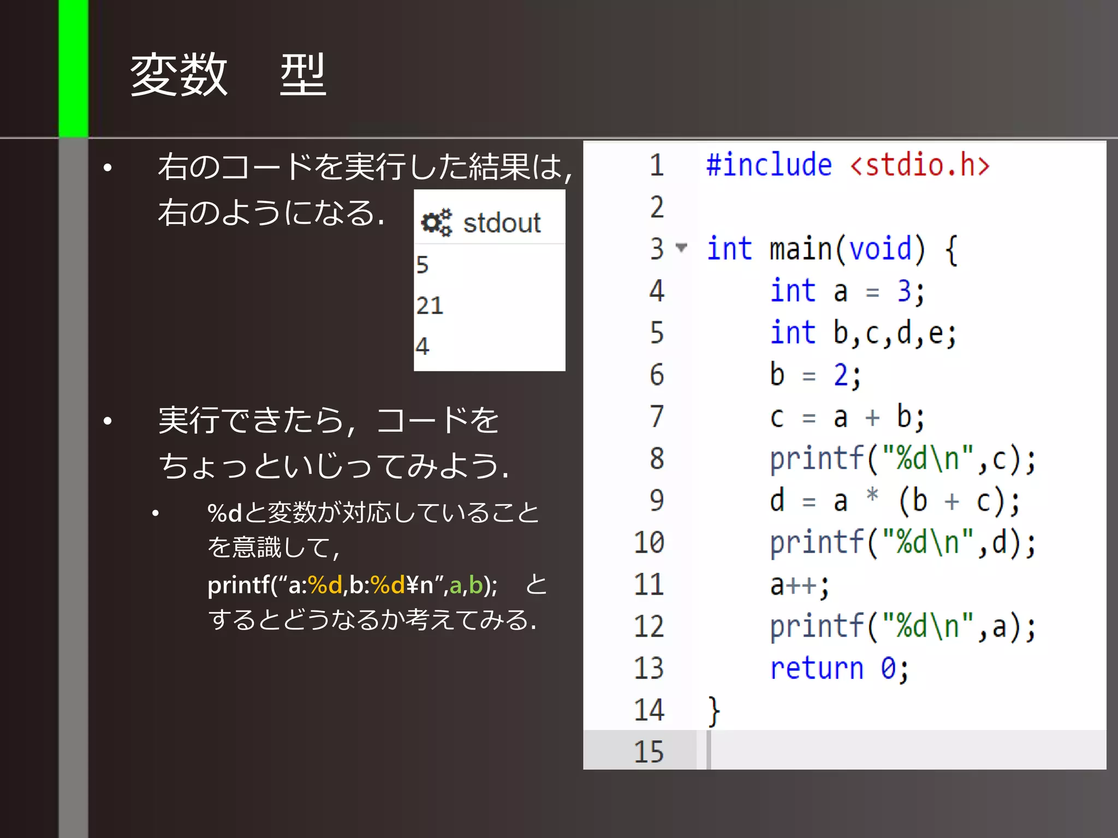Click line number 1 in gutter
The image size is (1118, 838).
pyautogui.click(x=657, y=165)
